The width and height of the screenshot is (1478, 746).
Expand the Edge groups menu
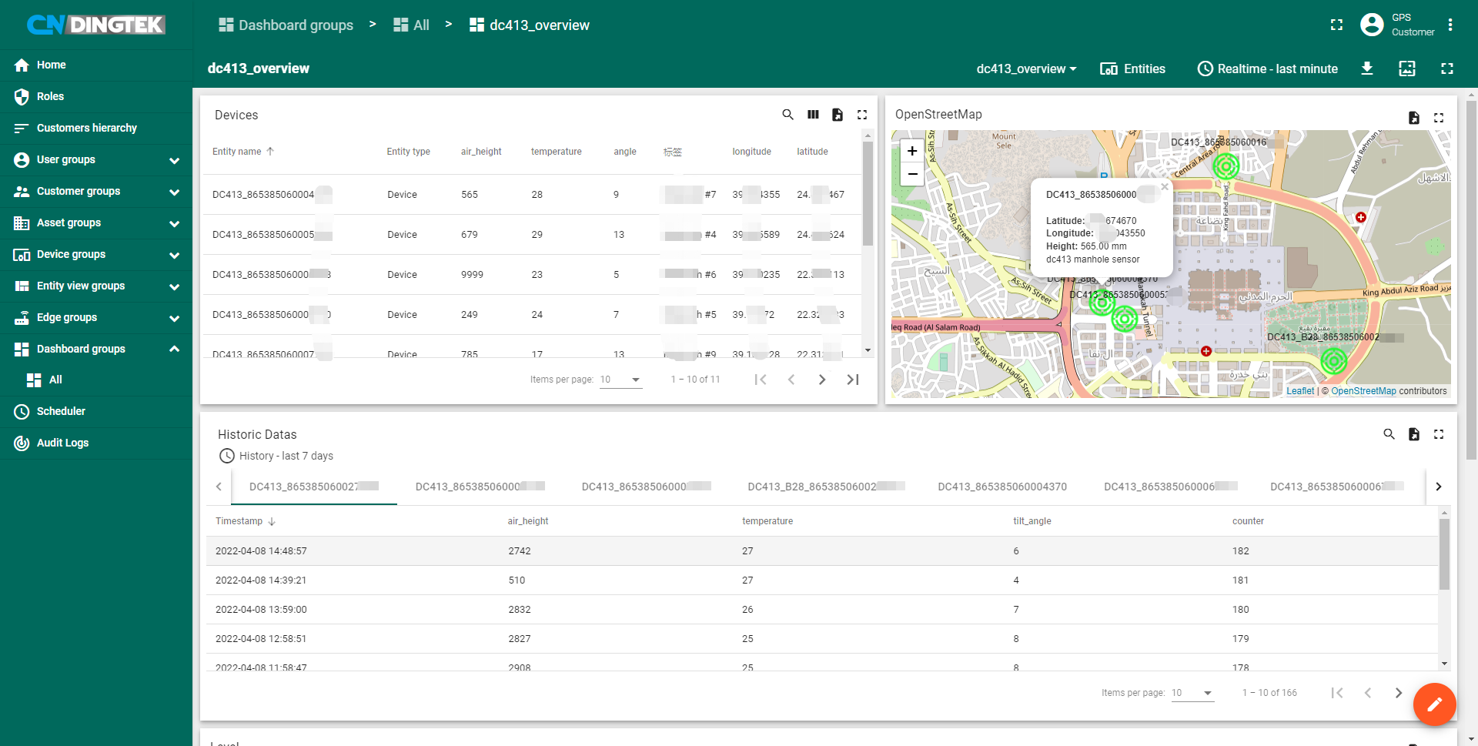[x=96, y=317]
